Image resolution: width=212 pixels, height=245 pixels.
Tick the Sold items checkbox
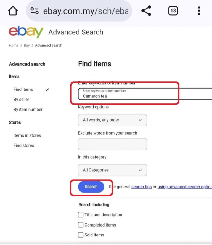[x=81, y=235]
